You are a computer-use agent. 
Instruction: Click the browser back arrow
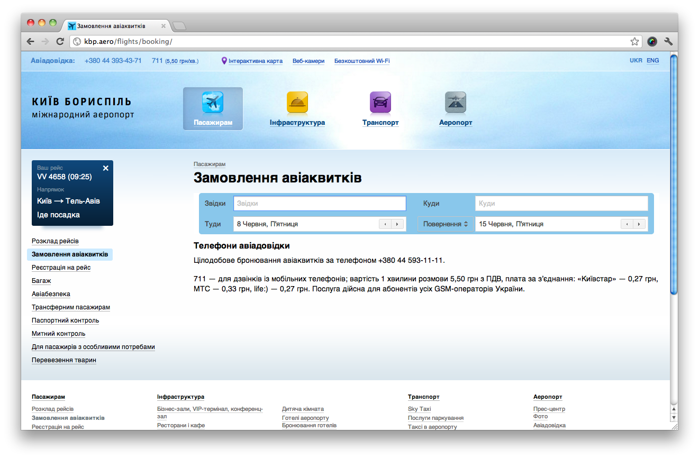point(31,41)
